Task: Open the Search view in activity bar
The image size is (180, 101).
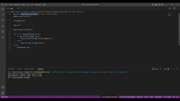Action: point(3,15)
